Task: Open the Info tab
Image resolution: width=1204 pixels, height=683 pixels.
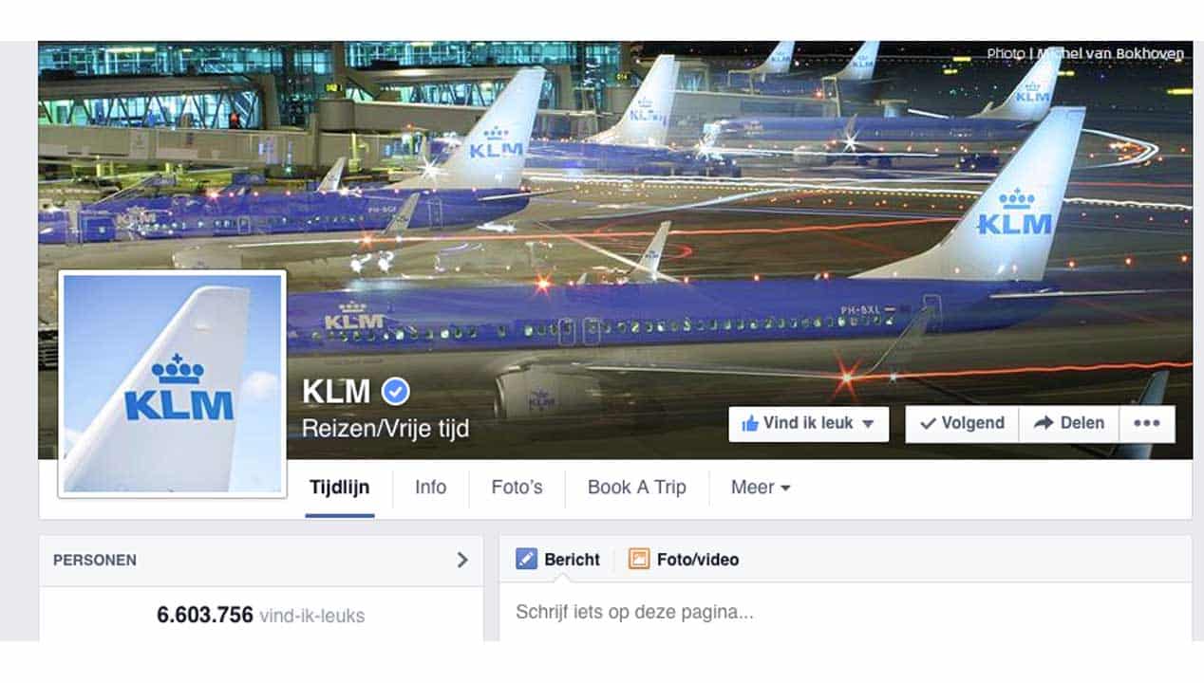Action: (430, 488)
